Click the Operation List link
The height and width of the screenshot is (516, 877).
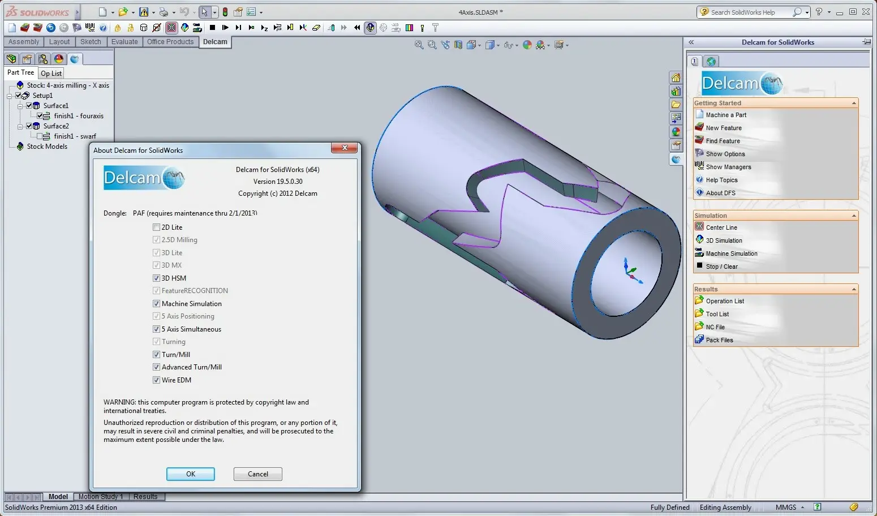coord(725,301)
